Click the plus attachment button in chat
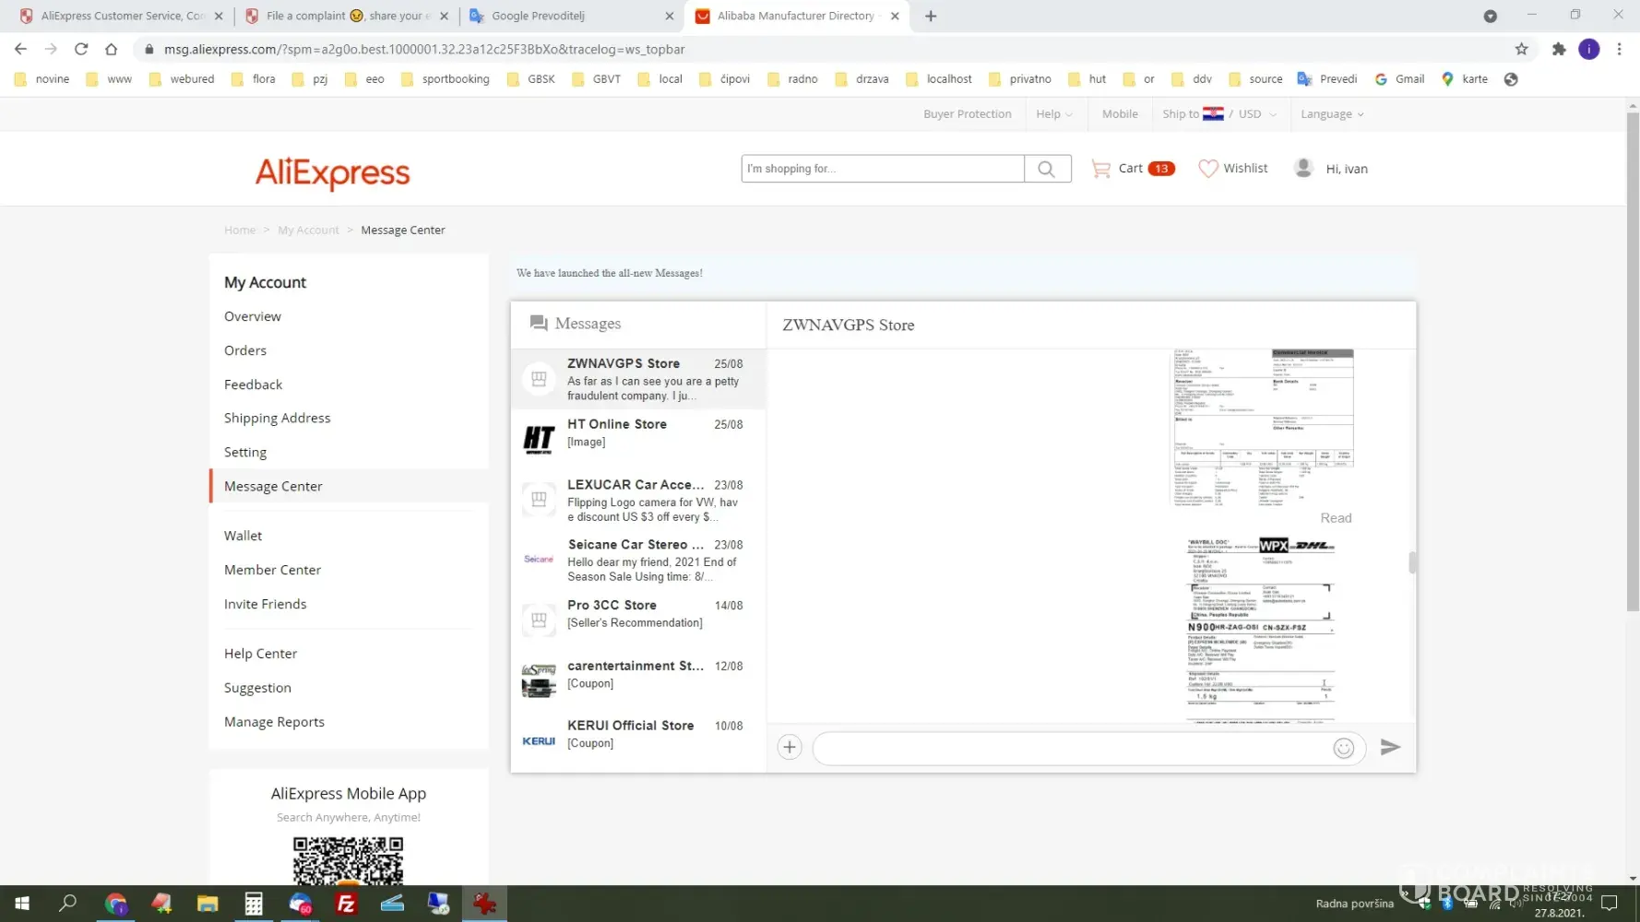Image resolution: width=1640 pixels, height=922 pixels. click(790, 747)
